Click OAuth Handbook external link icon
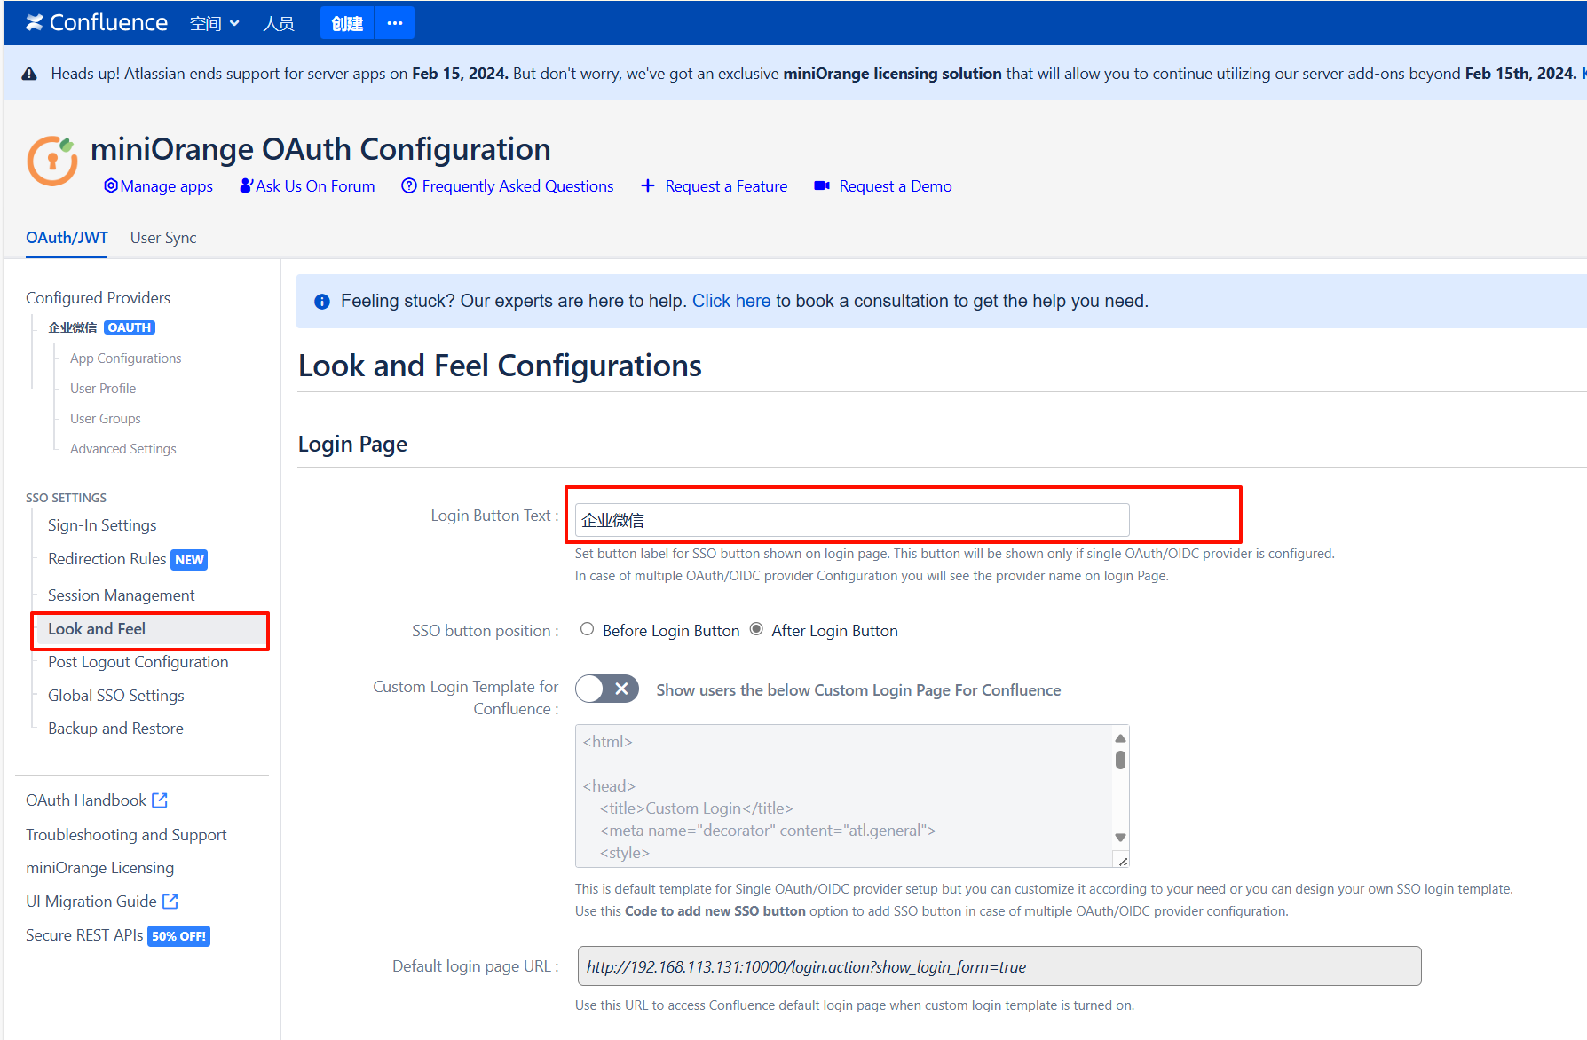Image resolution: width=1587 pixels, height=1040 pixels. tap(160, 800)
